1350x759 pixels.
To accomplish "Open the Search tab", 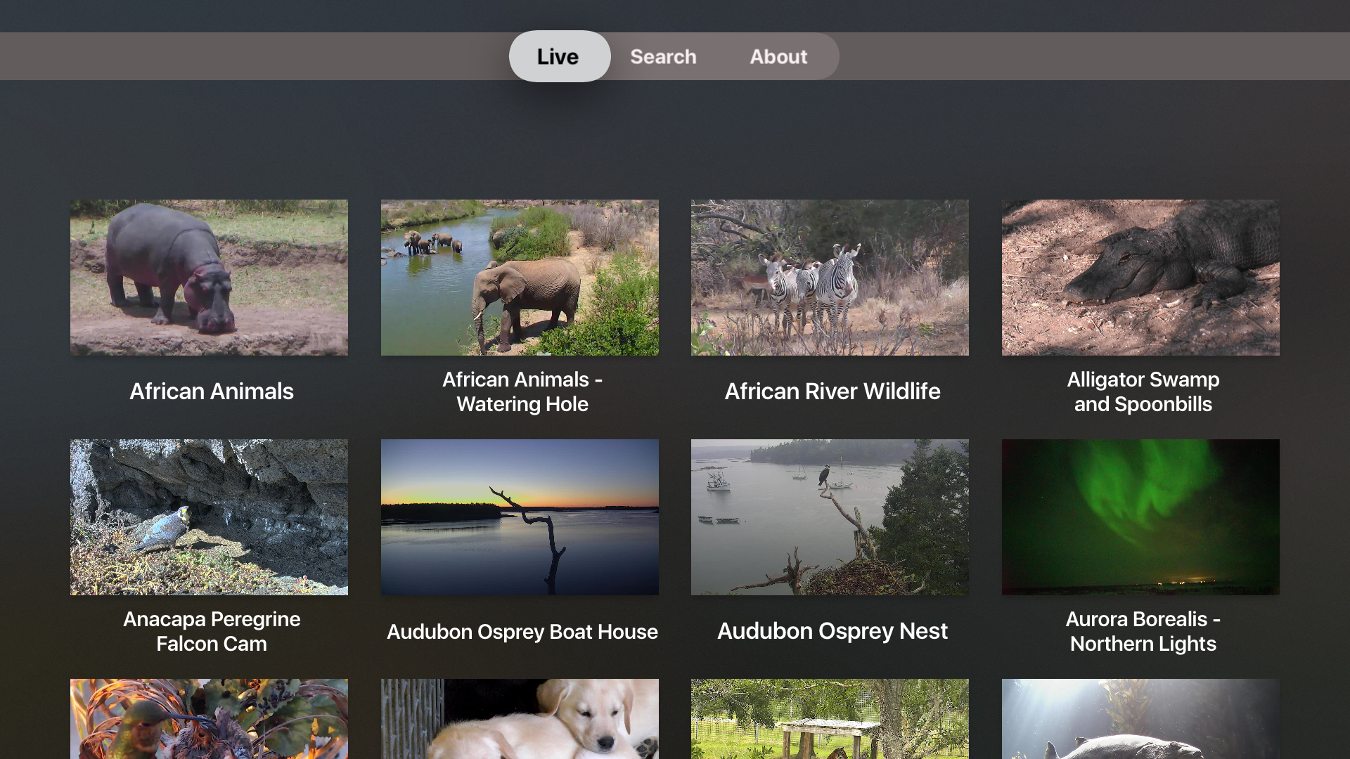I will click(x=663, y=56).
